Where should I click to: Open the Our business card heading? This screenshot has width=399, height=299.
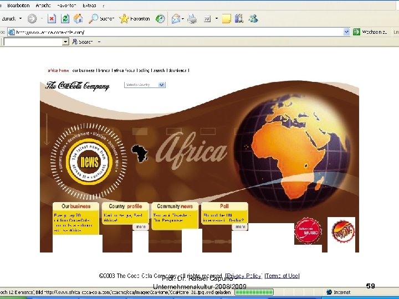point(76,206)
